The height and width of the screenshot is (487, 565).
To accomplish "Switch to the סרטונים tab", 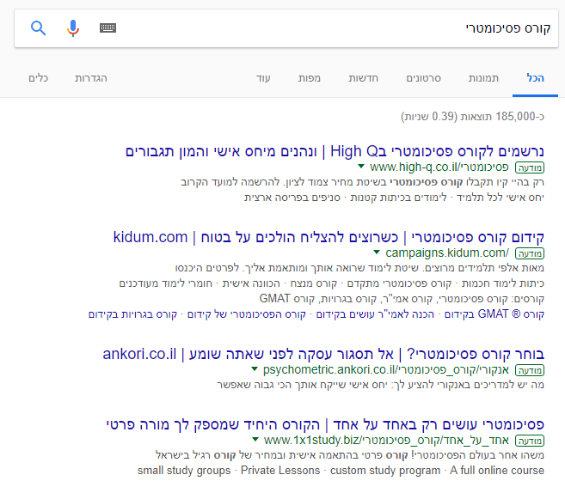I will 423,78.
